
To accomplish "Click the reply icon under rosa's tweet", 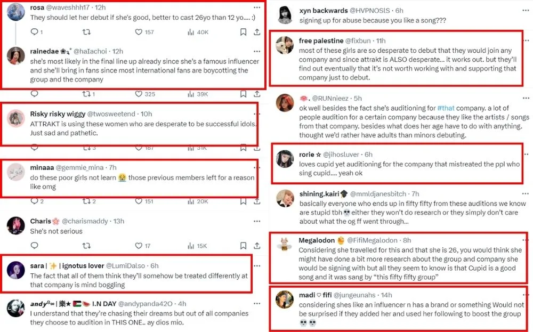I will tap(34, 32).
